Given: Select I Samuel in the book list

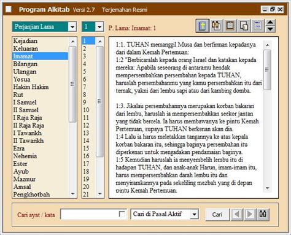Looking at the screenshot, I should tap(40, 102).
